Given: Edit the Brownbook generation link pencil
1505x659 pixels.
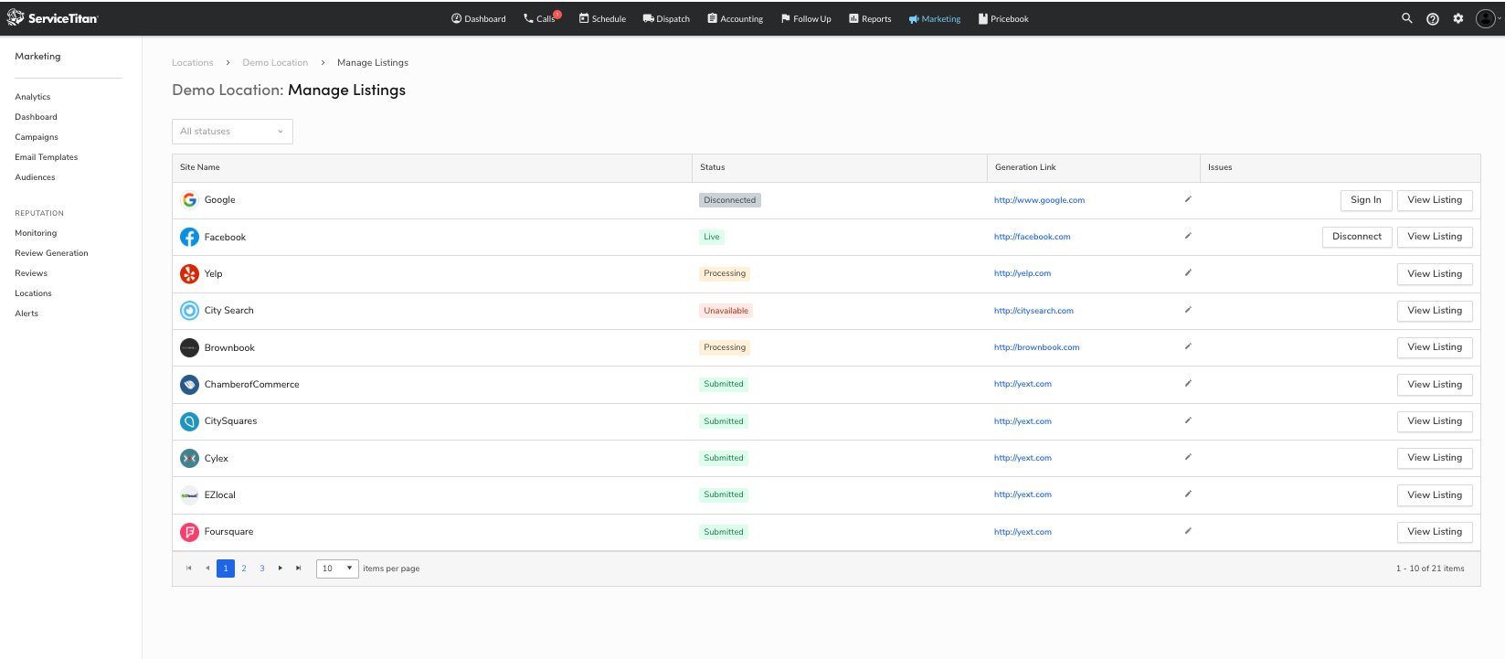Looking at the screenshot, I should click(1188, 346).
